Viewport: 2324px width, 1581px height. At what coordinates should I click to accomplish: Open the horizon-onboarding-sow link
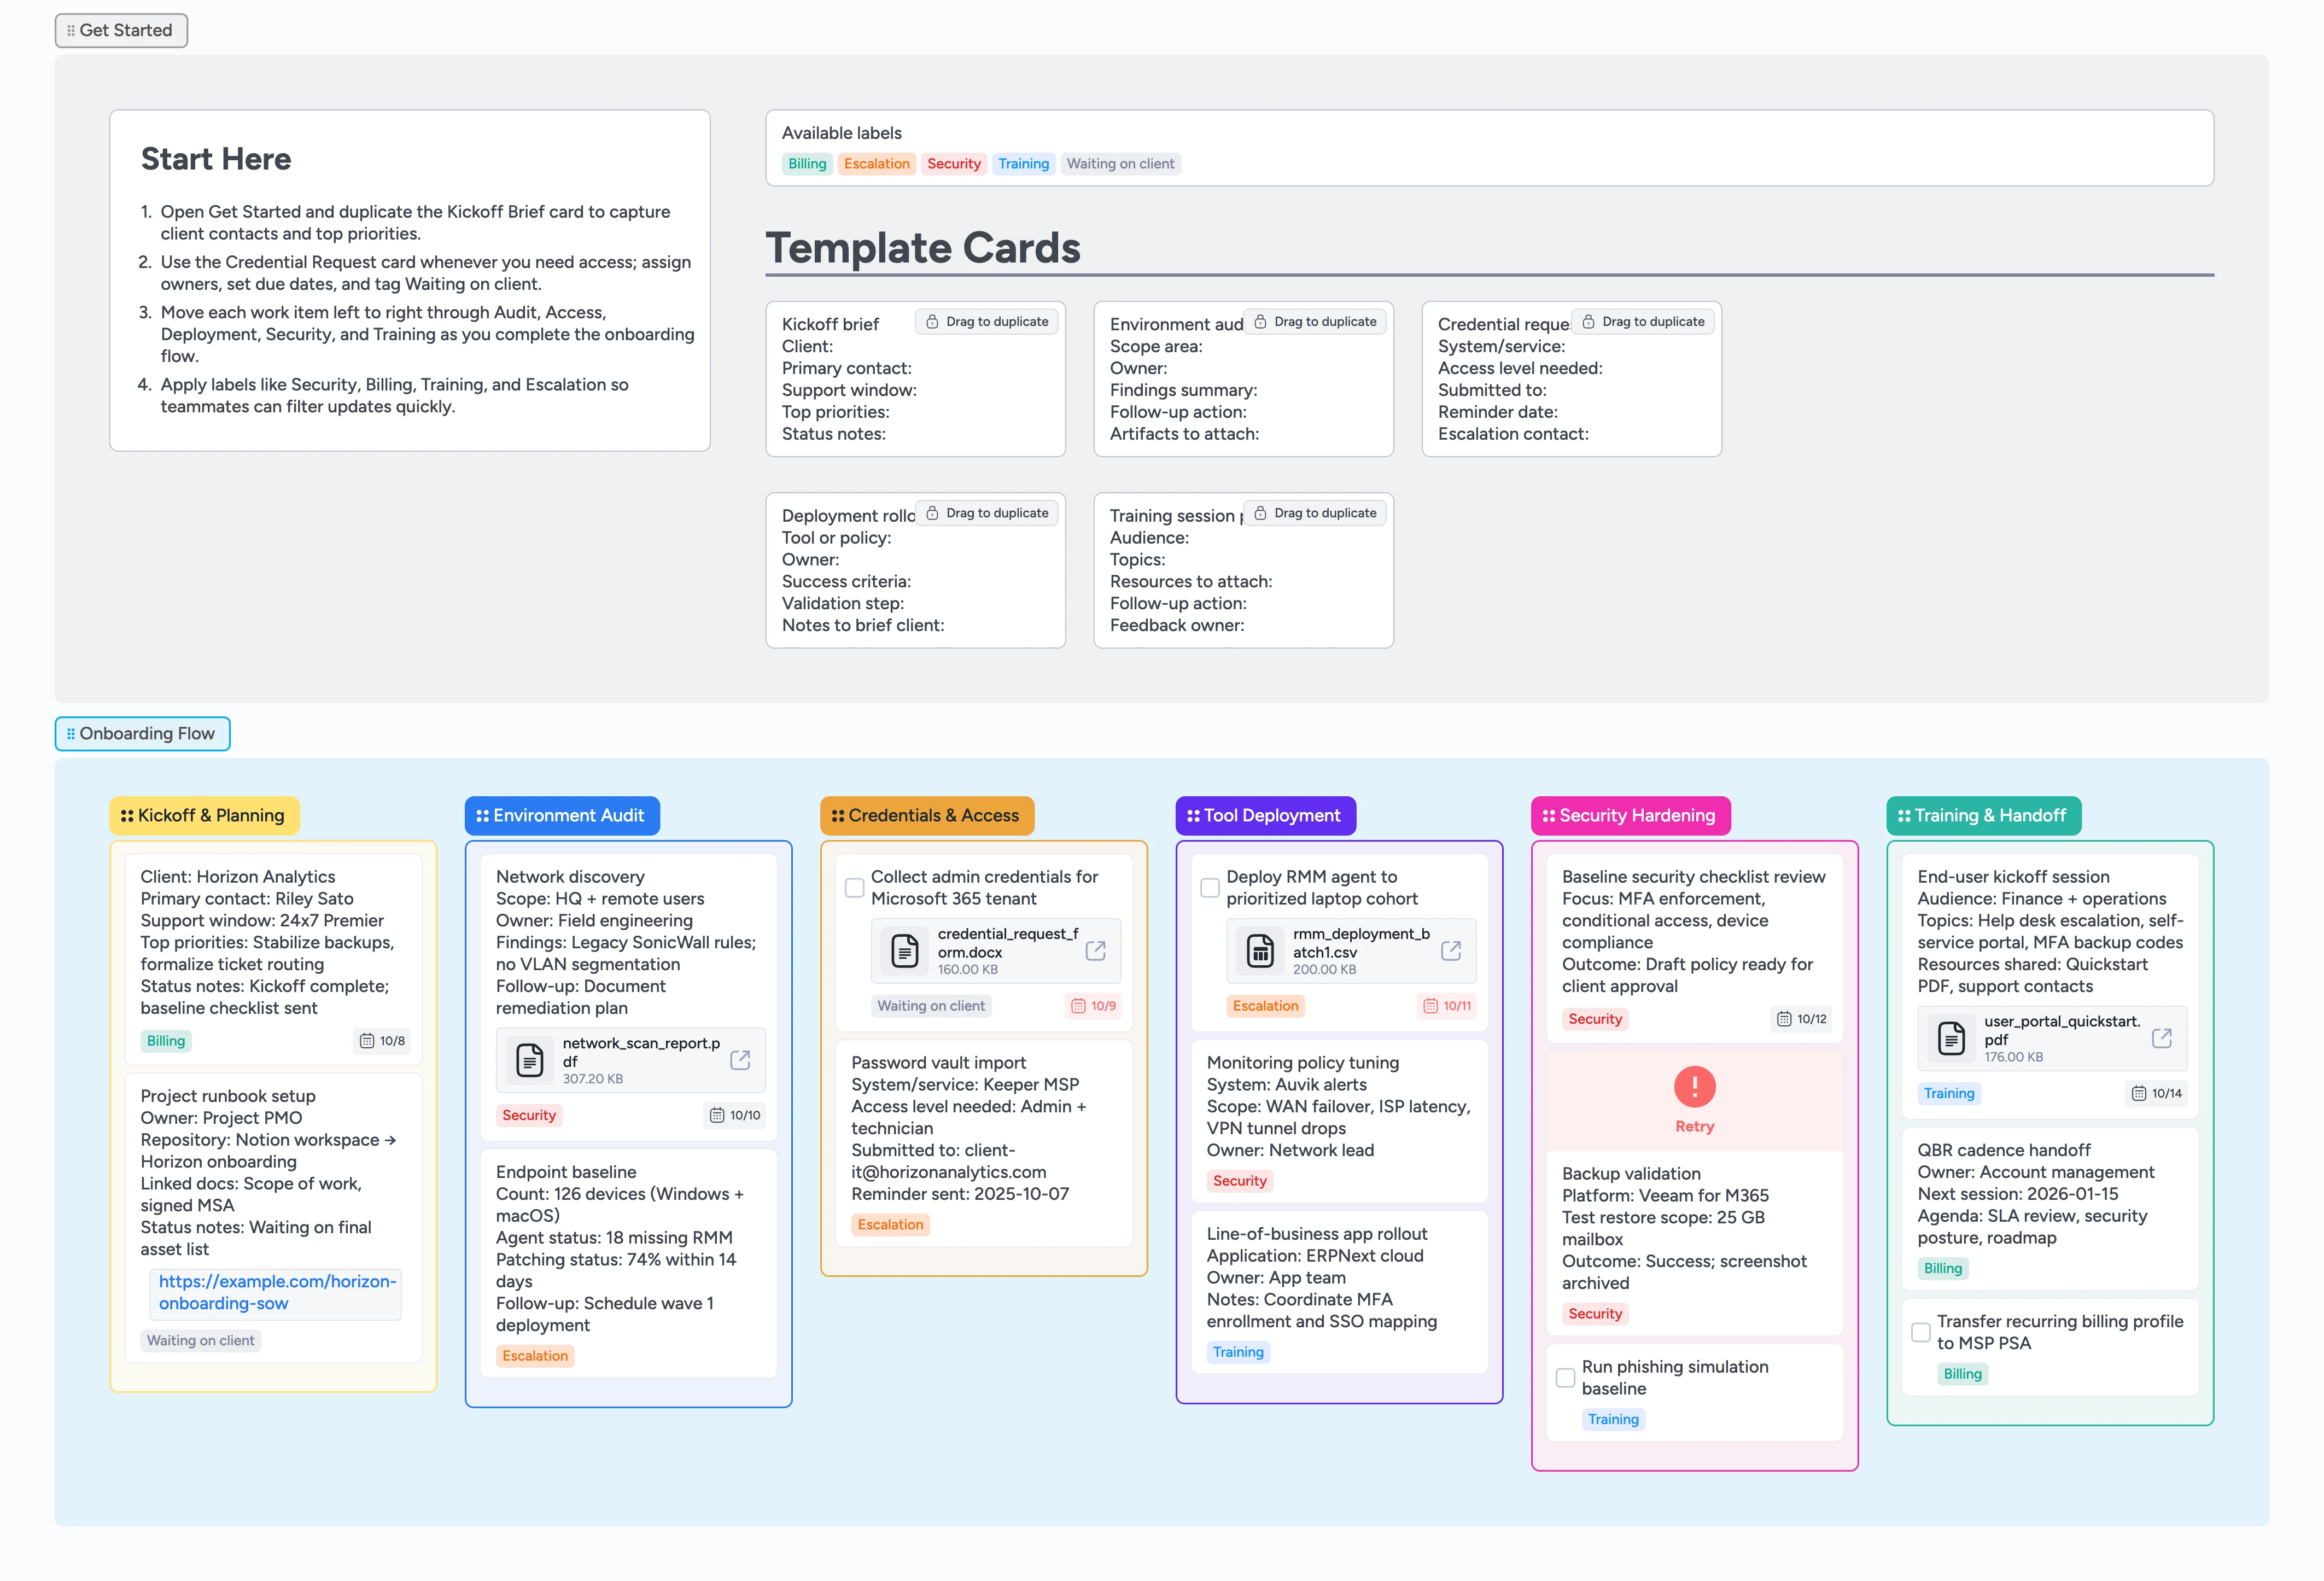275,1292
